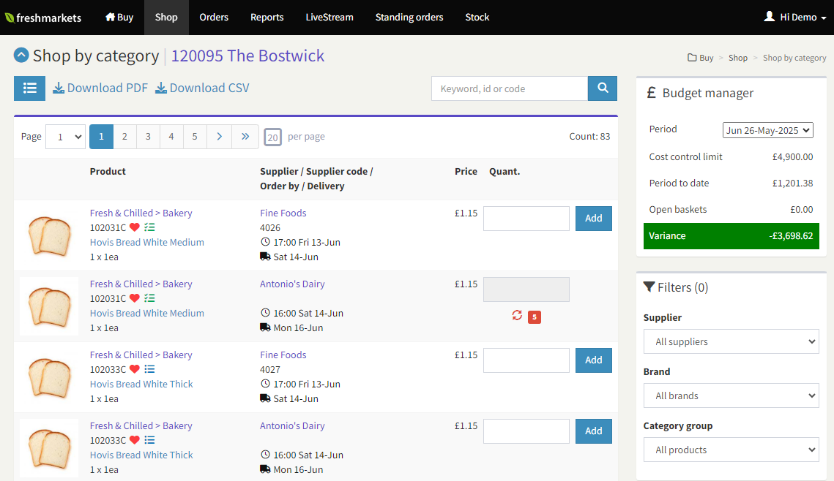Open Fine Foods supplier link with code 4026
Screen dimensions: 834x481
(x=283, y=213)
